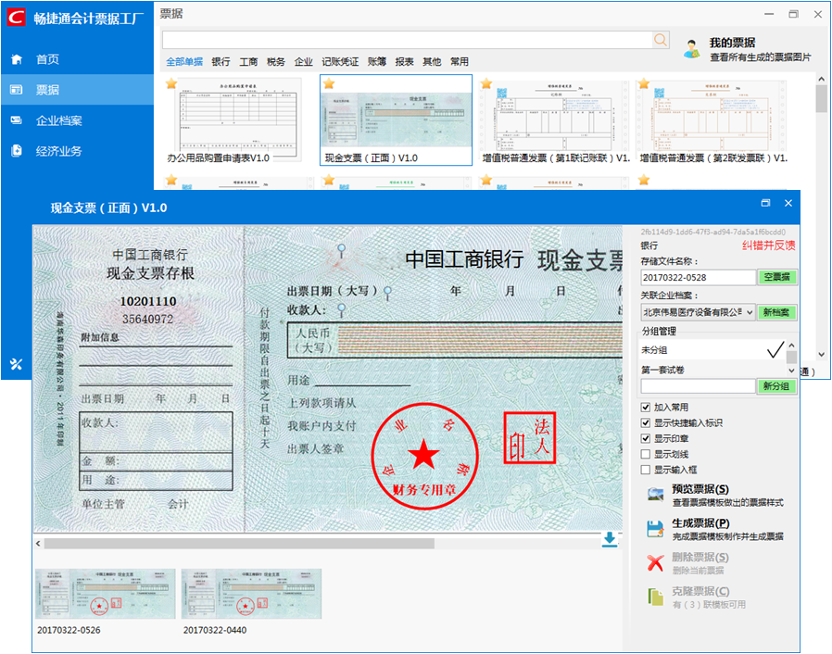Click the pin marker next to 收款人
This screenshot has height=654, width=832.
point(342,309)
